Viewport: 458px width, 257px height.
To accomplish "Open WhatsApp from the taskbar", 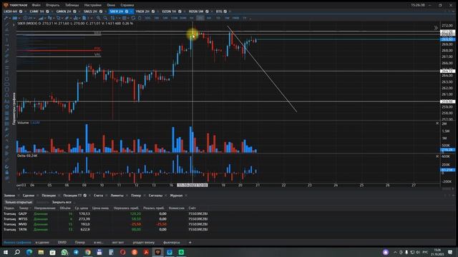I will click(64, 252).
